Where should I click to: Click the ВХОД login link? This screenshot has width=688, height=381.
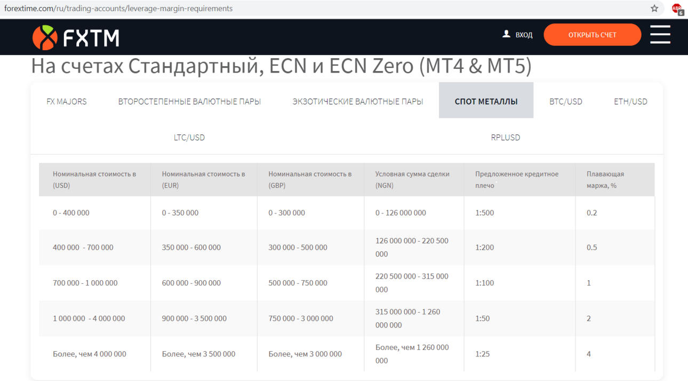[x=524, y=35]
